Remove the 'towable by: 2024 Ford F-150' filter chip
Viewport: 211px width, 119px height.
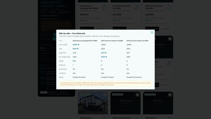(60, 2)
